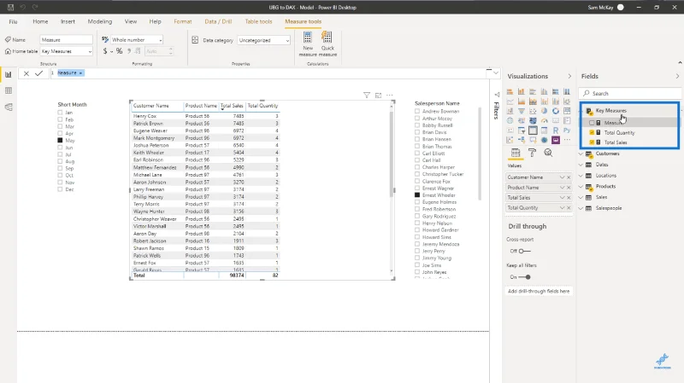
Task: Expand the formula bar with the chevron
Action: [x=496, y=73]
